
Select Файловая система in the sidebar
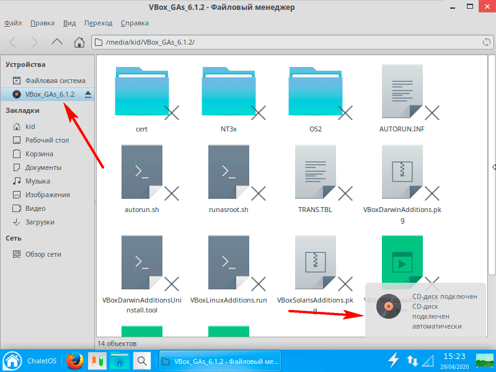pyautogui.click(x=55, y=81)
